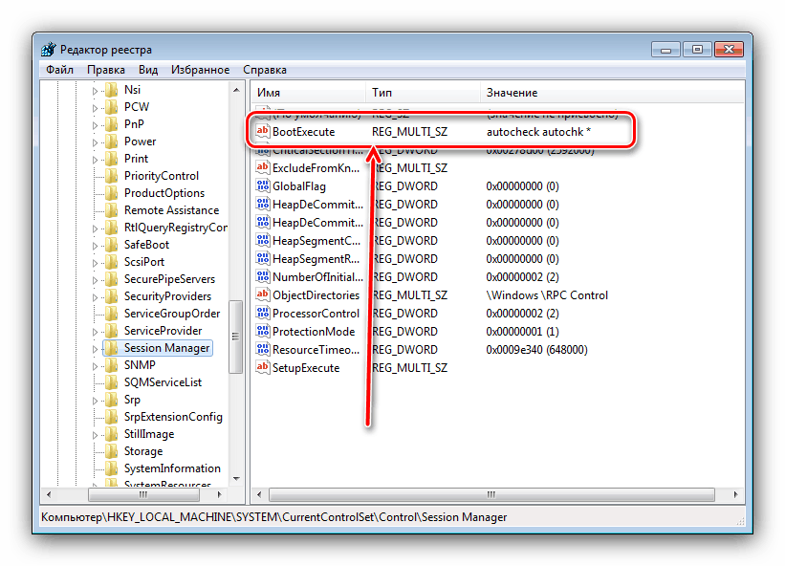Click tree pane scroll left arrow

point(49,494)
